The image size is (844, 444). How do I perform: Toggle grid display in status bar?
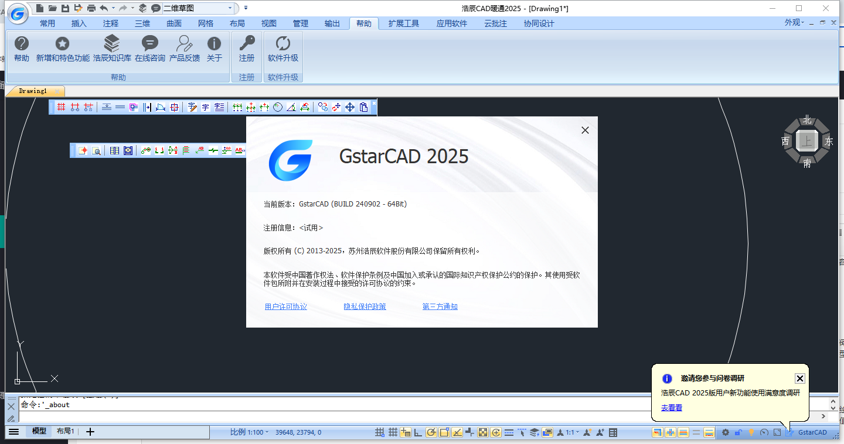393,432
